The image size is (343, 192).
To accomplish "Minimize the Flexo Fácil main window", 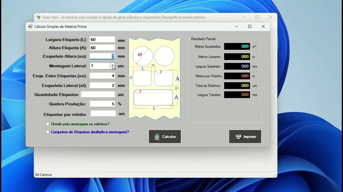I will [x=244, y=17].
